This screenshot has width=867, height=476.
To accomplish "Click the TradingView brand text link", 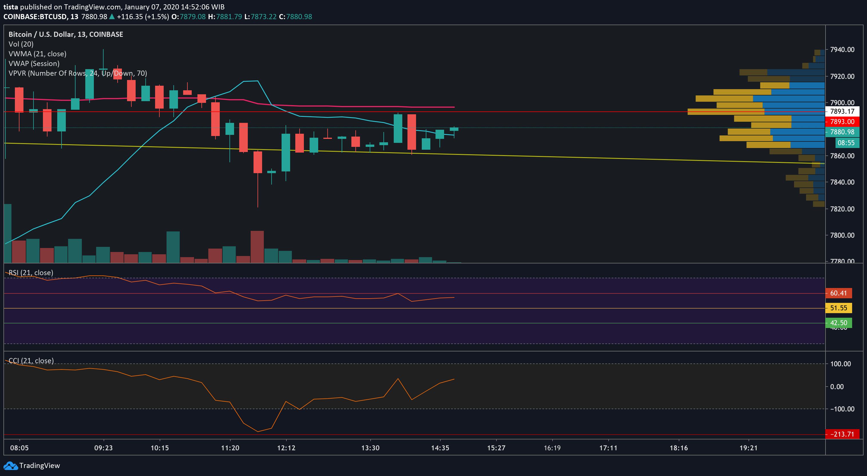I will pyautogui.click(x=39, y=466).
